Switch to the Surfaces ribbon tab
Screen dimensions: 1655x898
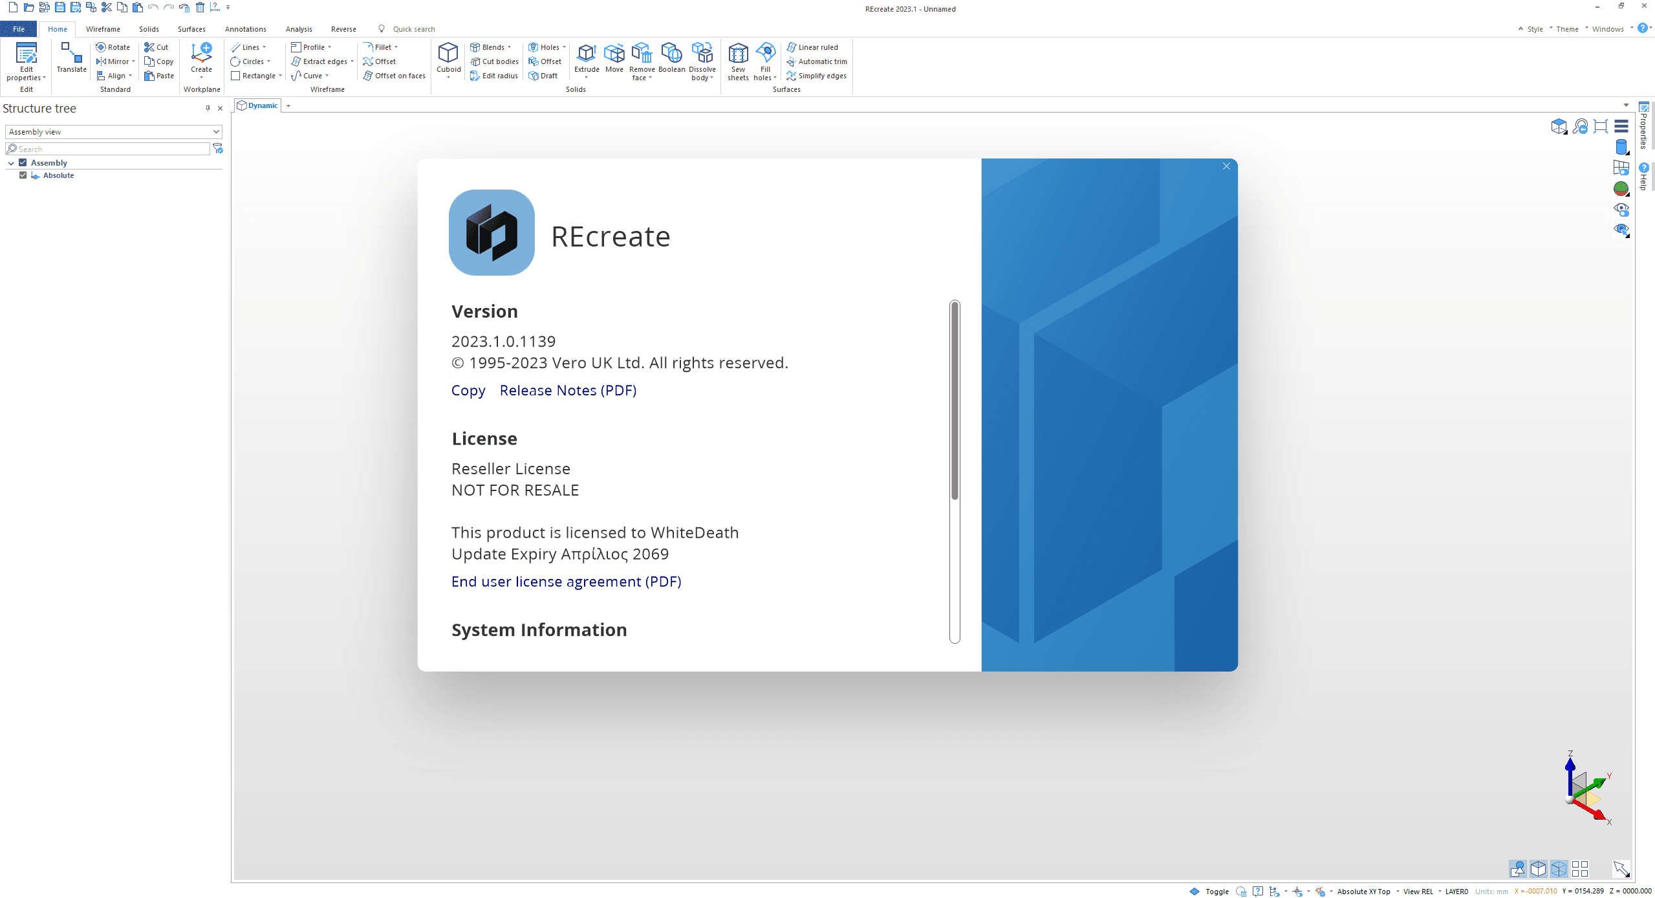[x=191, y=29]
